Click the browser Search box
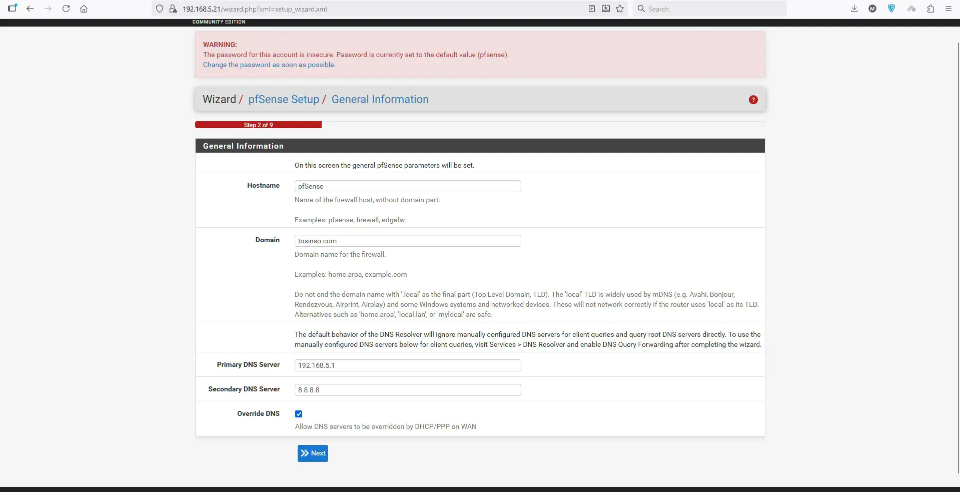Viewport: 960px width, 492px height. tap(709, 9)
